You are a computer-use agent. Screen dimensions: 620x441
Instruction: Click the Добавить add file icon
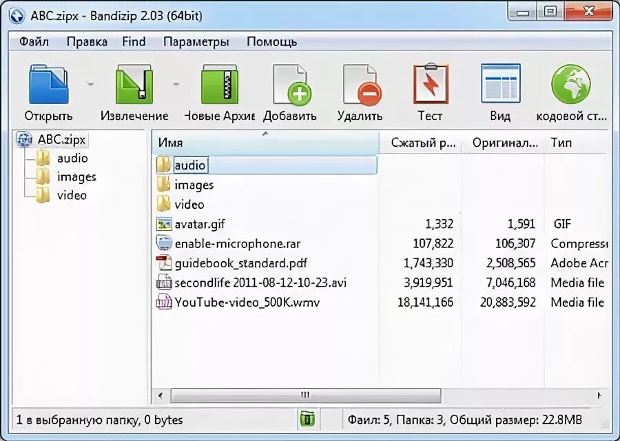pos(292,85)
